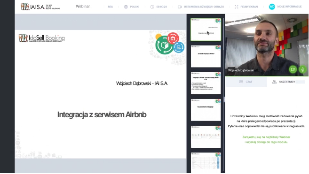This screenshot has height=174, width=309.
Task: Toggle the green webcam button
Action: click(293, 69)
